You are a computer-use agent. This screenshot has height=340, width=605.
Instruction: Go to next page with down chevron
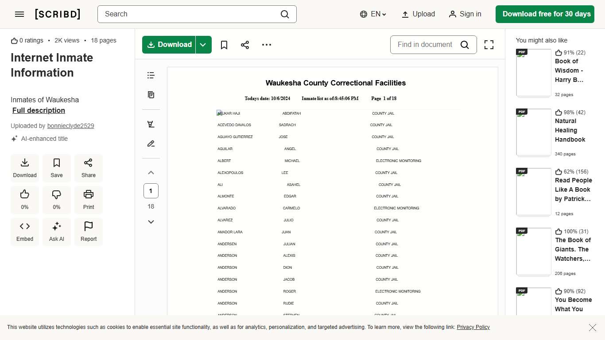151,222
